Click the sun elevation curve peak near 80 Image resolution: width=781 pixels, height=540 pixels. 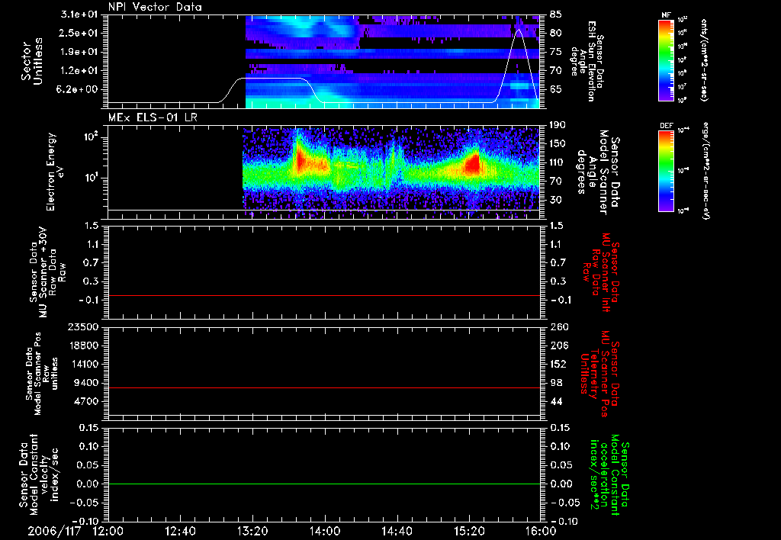519,30
